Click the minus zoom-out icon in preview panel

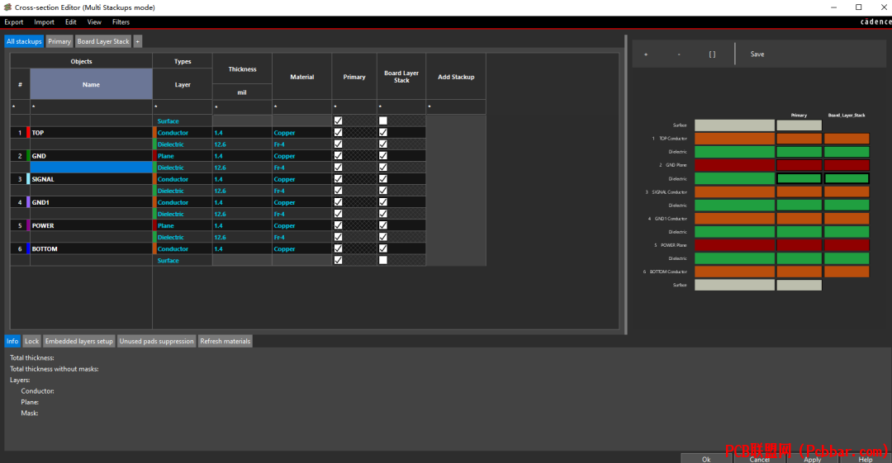(679, 54)
